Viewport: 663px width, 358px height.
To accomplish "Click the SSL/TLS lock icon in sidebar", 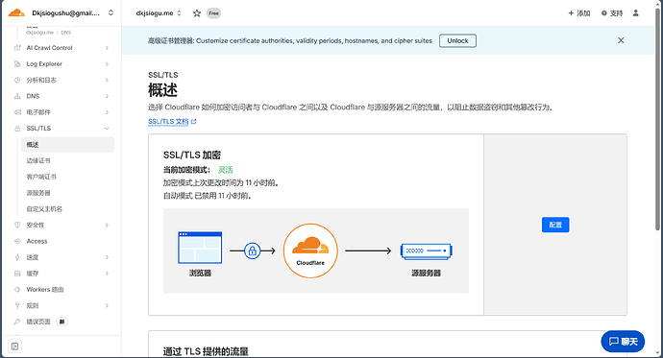I will pos(17,128).
